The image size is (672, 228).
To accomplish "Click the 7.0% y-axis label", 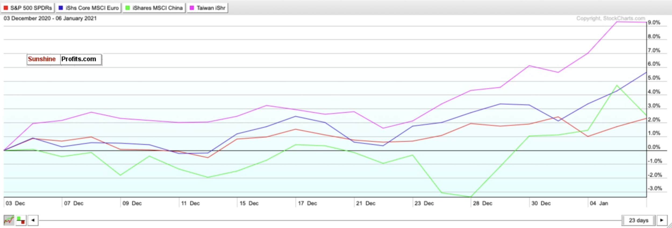I will 654,50.
